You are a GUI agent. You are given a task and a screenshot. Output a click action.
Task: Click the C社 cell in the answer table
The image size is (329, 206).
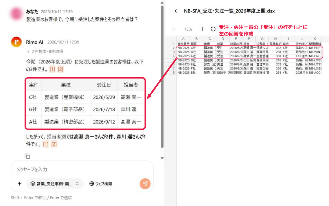34,97
